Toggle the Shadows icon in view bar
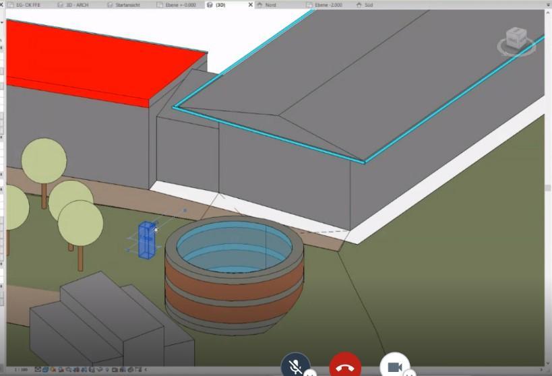This screenshot has height=376, width=552. (x=61, y=370)
